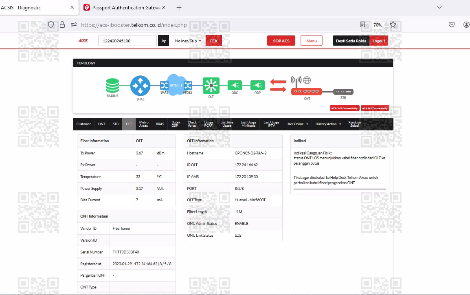This screenshot has height=295, width=470.
Task: Click the ACS ONT Connectivity button
Action: 345,108
